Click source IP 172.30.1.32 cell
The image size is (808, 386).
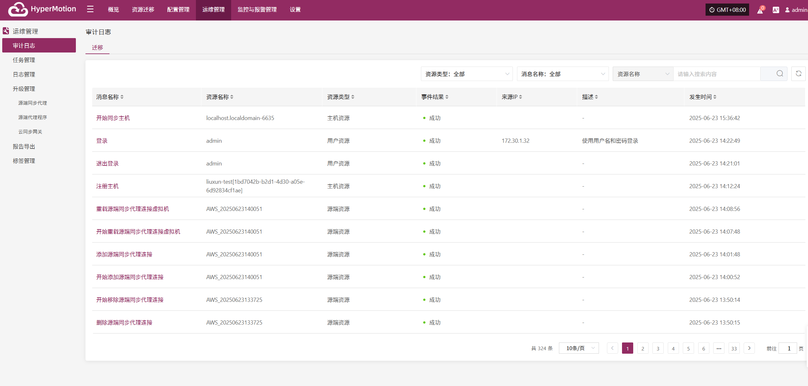point(515,141)
